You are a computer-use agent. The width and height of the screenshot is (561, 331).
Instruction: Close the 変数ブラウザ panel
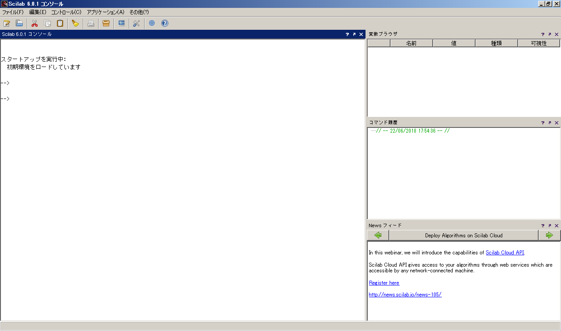[557, 34]
